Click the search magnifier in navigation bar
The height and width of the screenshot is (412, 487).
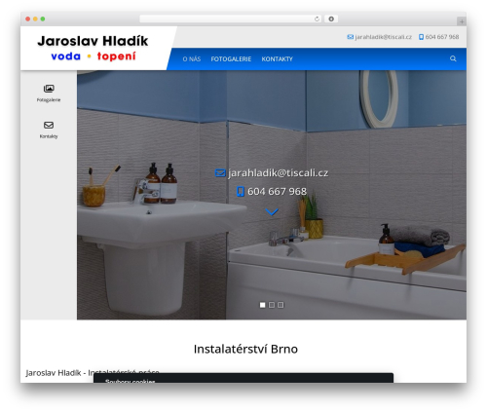[x=453, y=58]
